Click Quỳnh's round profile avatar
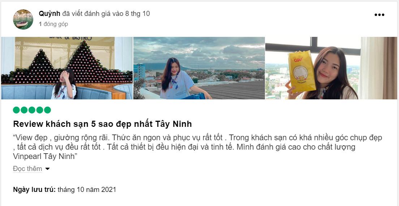The height and width of the screenshot is (206, 399). [x=23, y=20]
